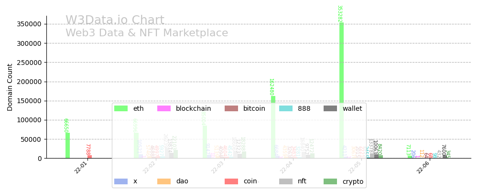
Task: Click the 22-01 x-axis tick label
Action: click(81, 167)
